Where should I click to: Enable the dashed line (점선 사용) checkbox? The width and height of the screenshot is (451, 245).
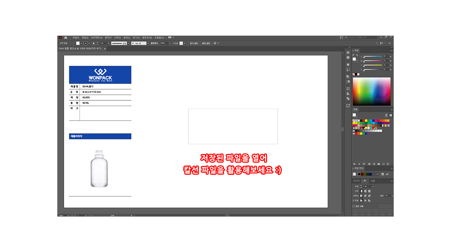[x=354, y=207]
